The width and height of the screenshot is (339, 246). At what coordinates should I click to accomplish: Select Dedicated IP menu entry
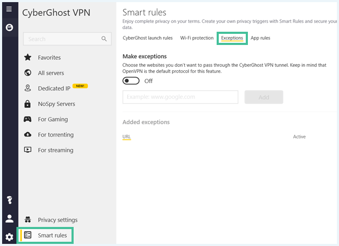tap(54, 88)
